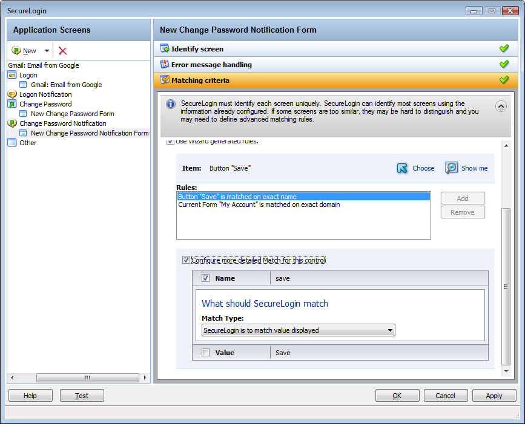Expand the Error message handling section
The height and width of the screenshot is (435, 525).
click(335, 65)
